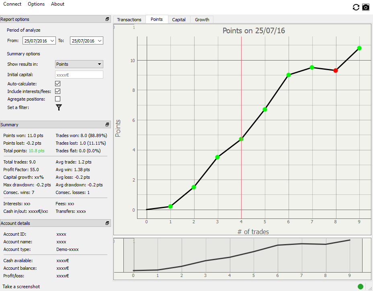Viewport: 373px width, 291px height.
Task: Click the Avg trade: 1.2 pts text
Action: 74,162
